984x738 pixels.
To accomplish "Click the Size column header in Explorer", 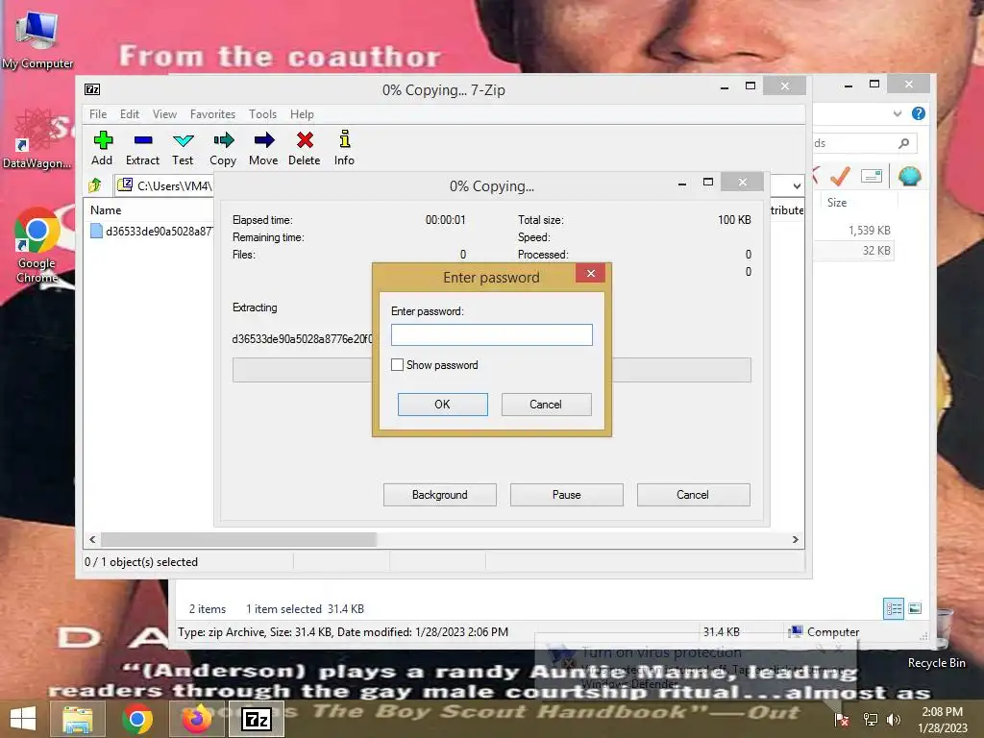I will click(837, 203).
